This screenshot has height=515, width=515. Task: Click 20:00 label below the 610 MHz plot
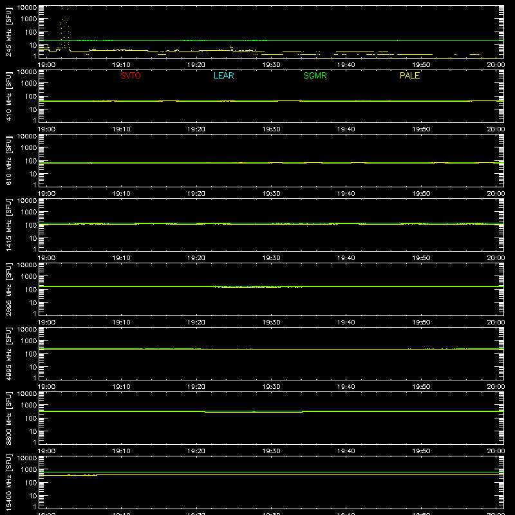(496, 194)
